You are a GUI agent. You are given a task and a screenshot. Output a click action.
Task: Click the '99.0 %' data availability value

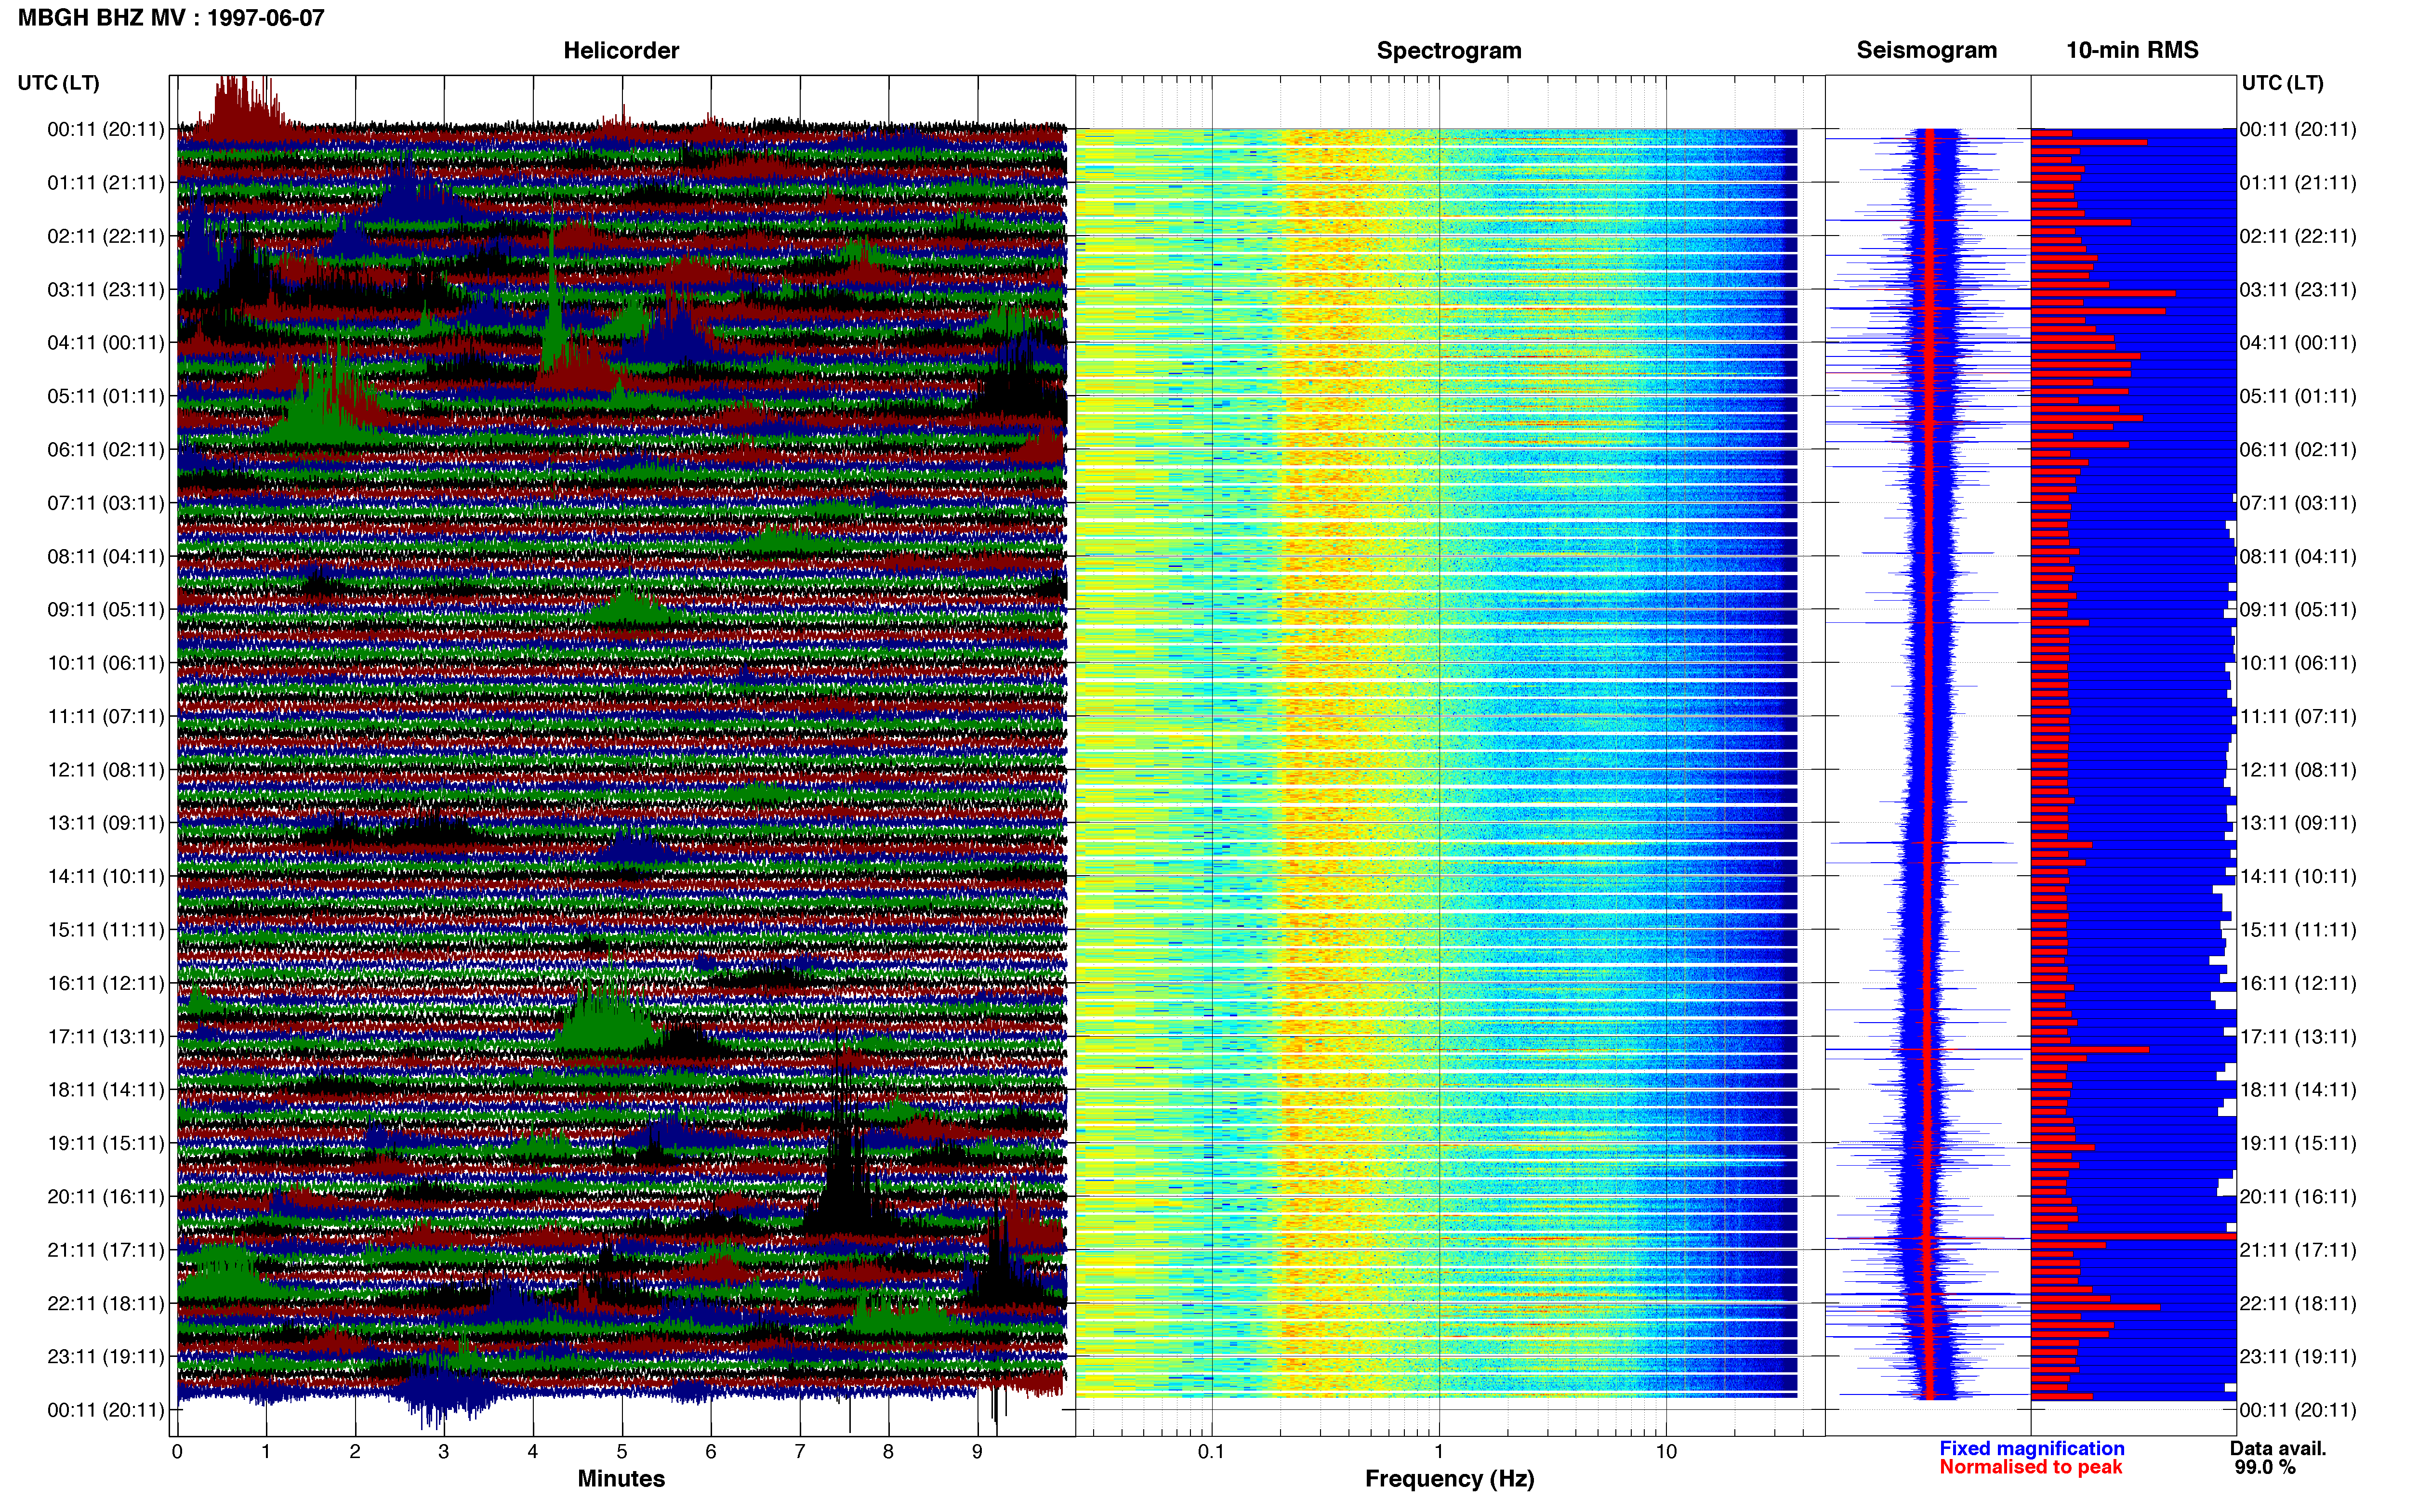click(2265, 1467)
